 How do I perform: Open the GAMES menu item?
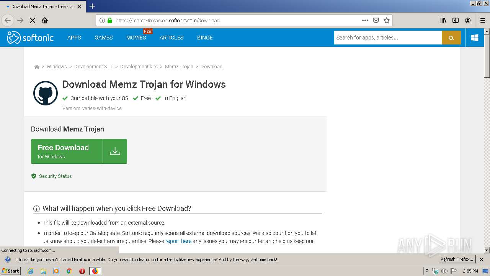tap(104, 38)
